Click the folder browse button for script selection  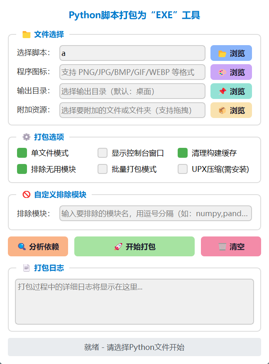(x=231, y=53)
